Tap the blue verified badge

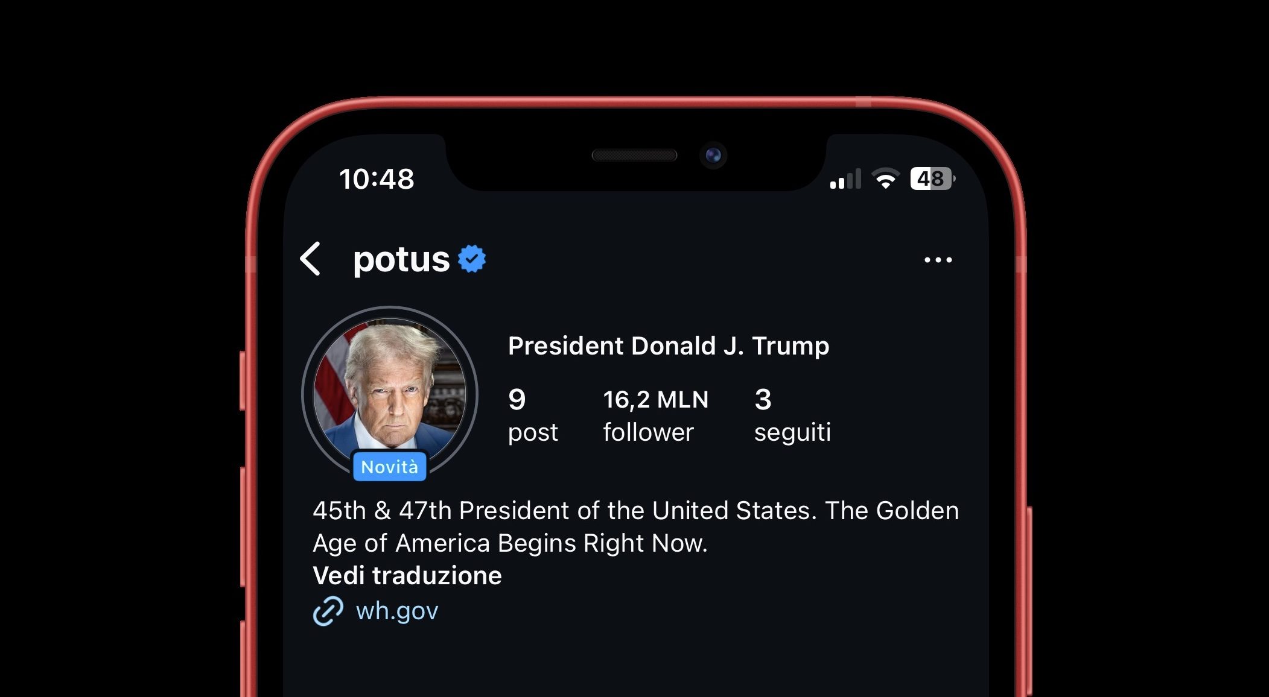[x=472, y=259]
